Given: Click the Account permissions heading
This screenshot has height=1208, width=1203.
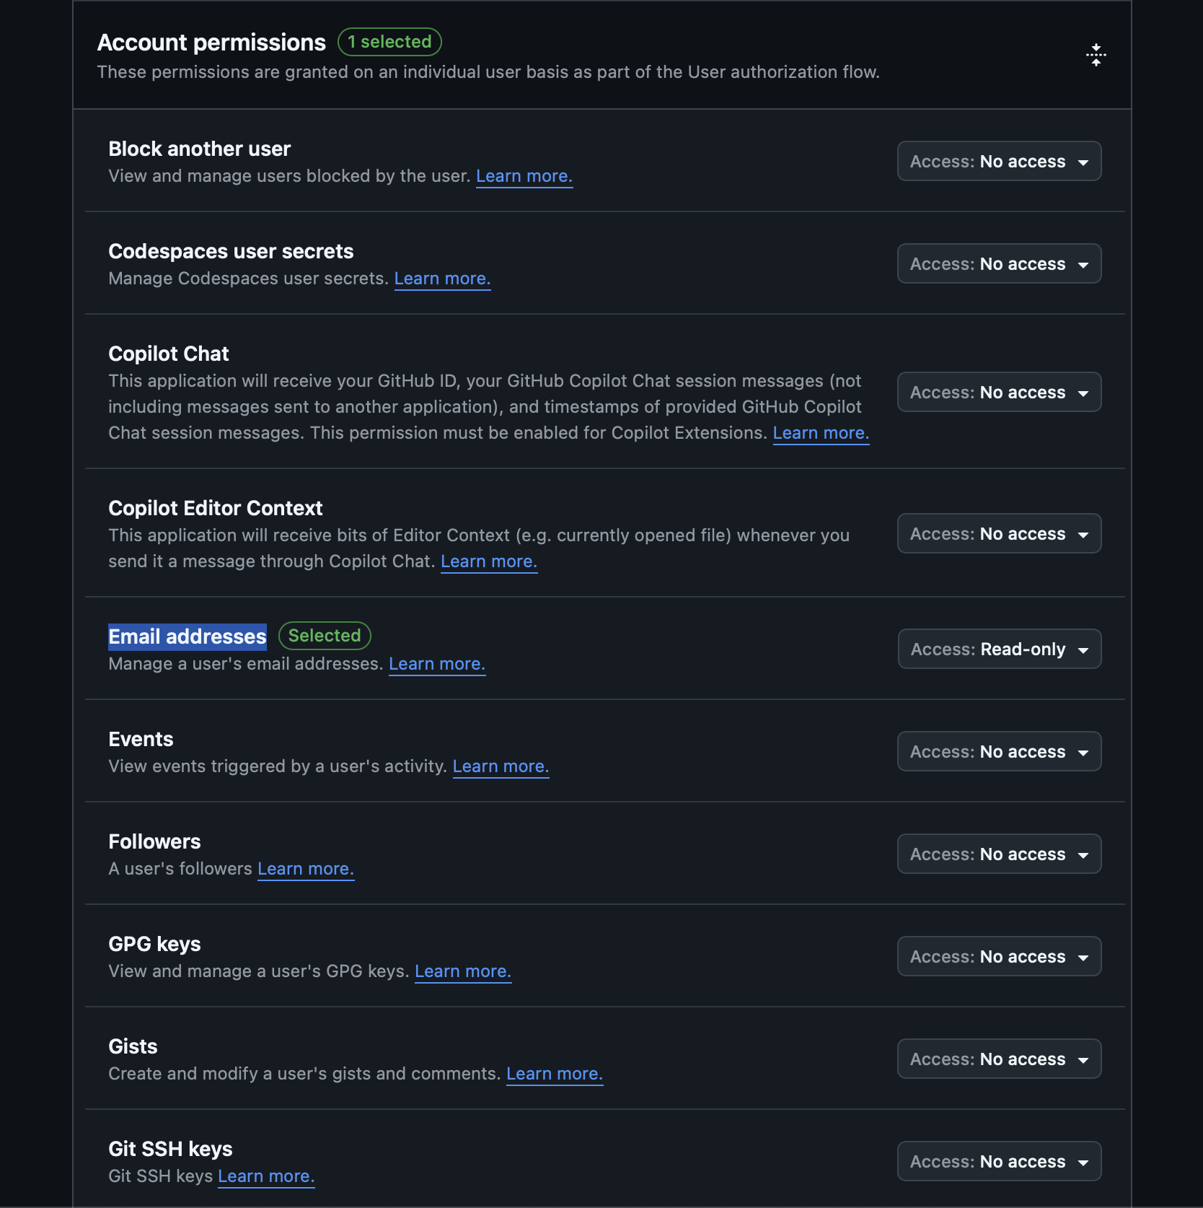Looking at the screenshot, I should pyautogui.click(x=211, y=43).
